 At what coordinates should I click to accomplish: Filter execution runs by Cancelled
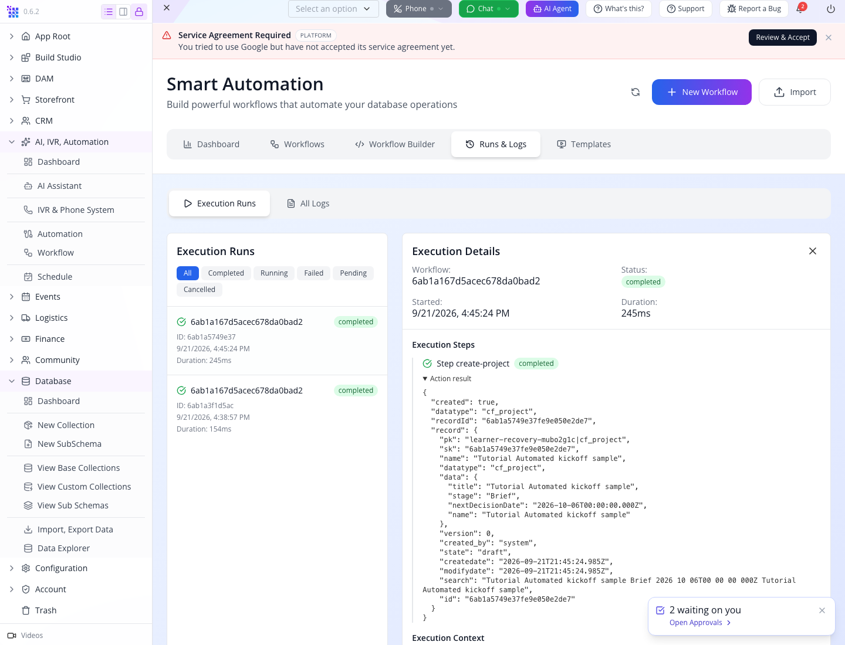click(200, 290)
